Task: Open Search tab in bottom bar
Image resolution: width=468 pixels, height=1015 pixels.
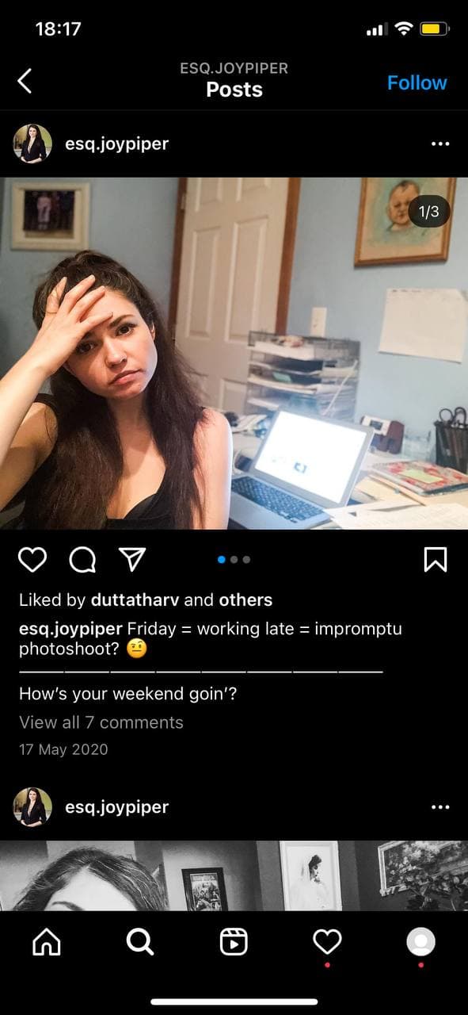Action: click(x=140, y=941)
